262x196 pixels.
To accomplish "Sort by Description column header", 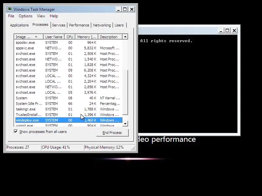I will pyautogui.click(x=110, y=37).
